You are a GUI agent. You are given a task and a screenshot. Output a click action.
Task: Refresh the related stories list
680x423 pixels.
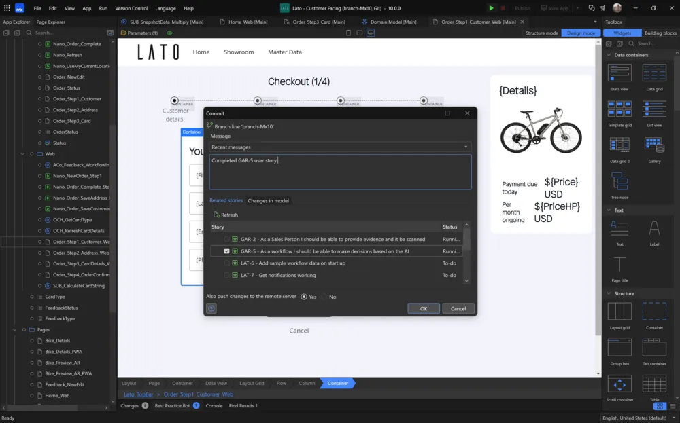pyautogui.click(x=226, y=215)
